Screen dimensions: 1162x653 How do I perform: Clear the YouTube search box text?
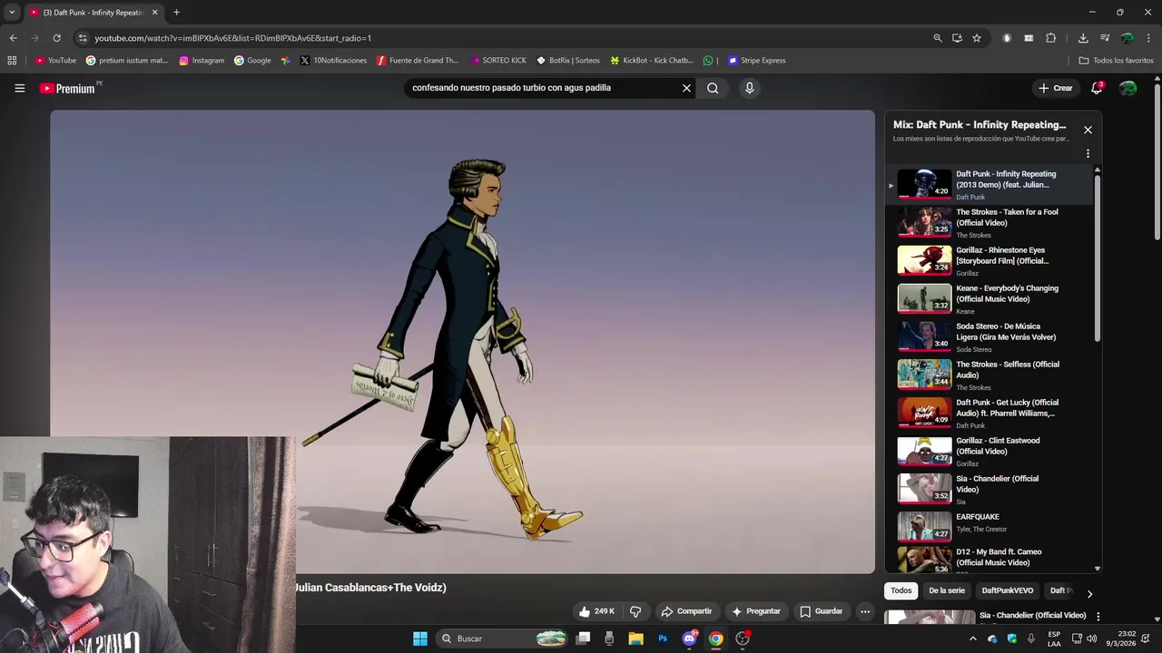coord(686,88)
